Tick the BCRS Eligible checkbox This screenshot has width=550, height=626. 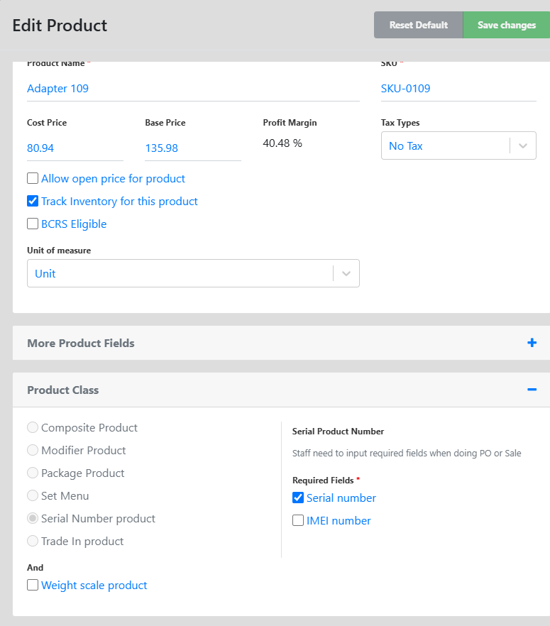coord(33,224)
